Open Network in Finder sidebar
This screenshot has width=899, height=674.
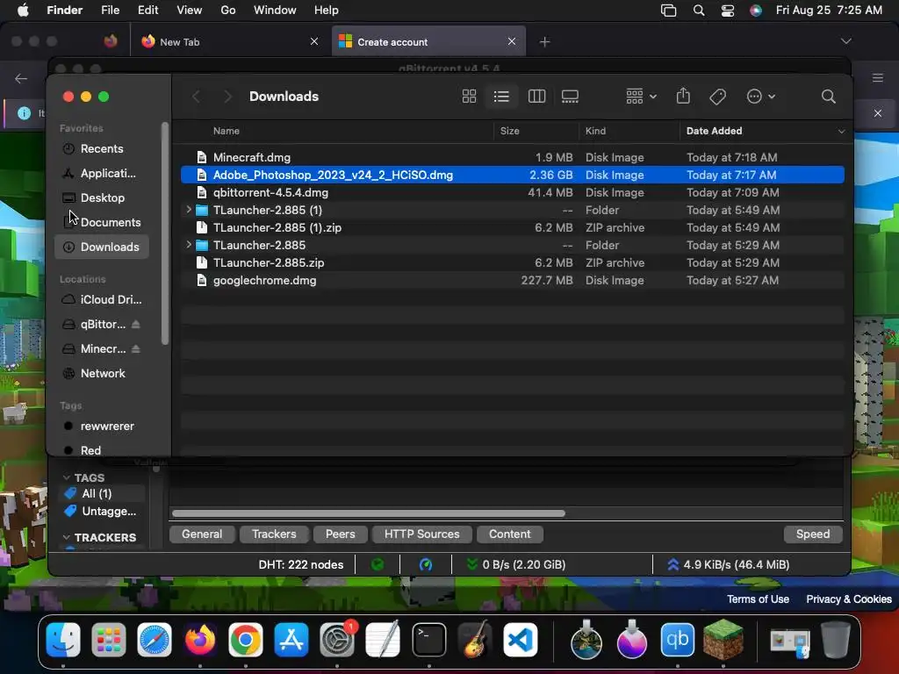point(102,374)
